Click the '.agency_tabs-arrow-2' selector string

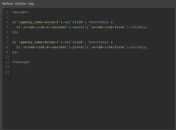pyautogui.click(x=38, y=22)
